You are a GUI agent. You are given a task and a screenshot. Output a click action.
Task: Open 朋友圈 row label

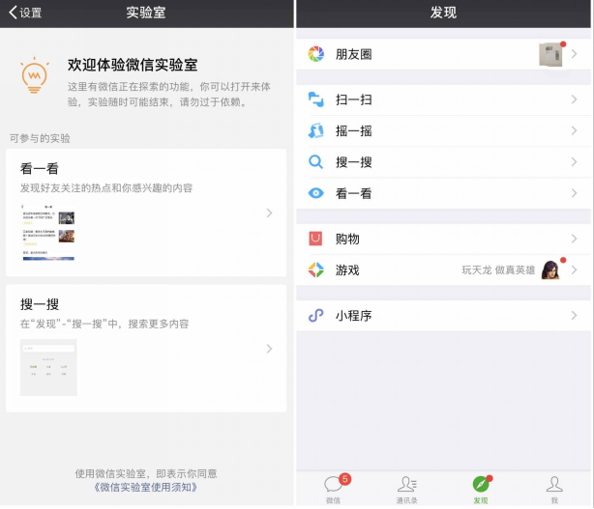click(x=353, y=54)
